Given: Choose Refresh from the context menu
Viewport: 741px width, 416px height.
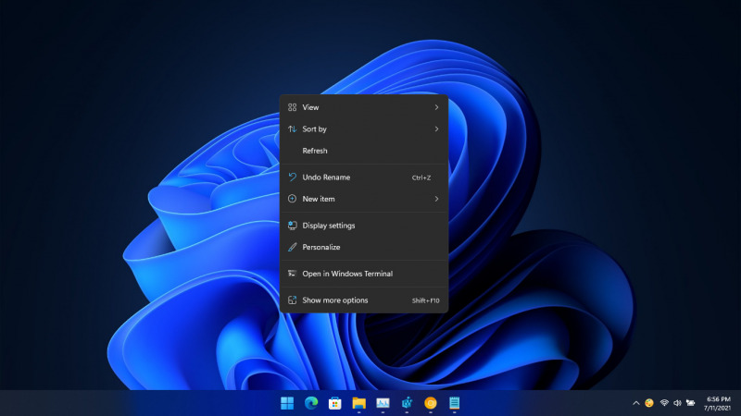Looking at the screenshot, I should point(363,151).
